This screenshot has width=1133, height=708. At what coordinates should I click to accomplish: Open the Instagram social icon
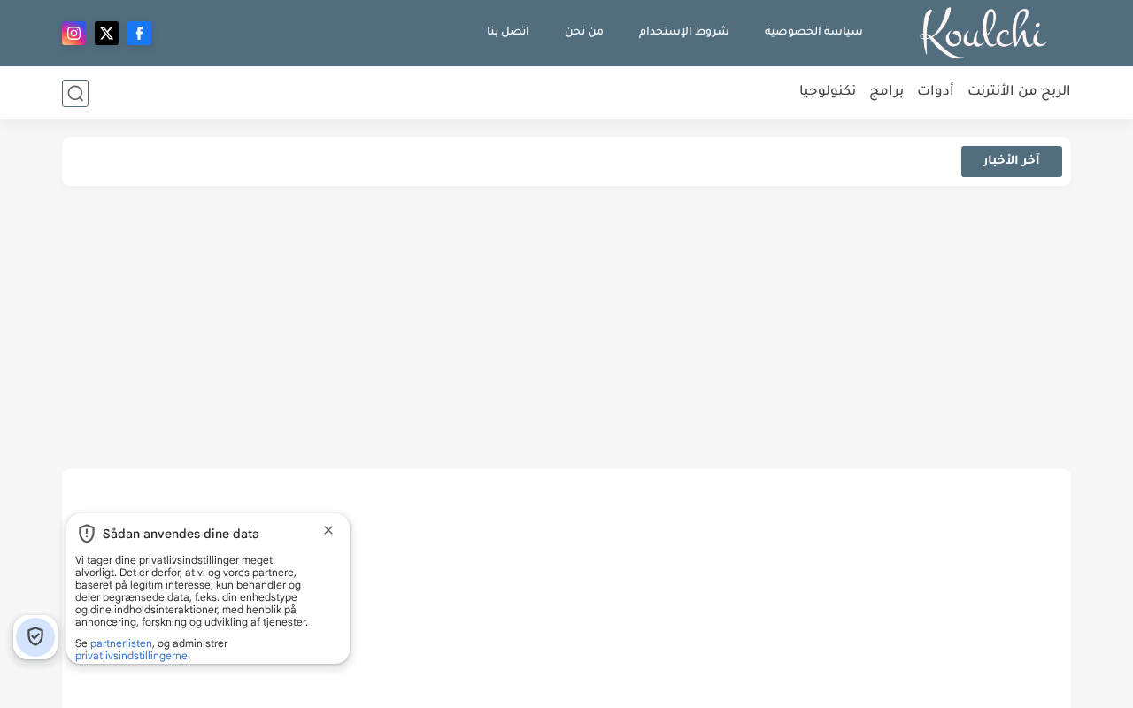pyautogui.click(x=74, y=34)
